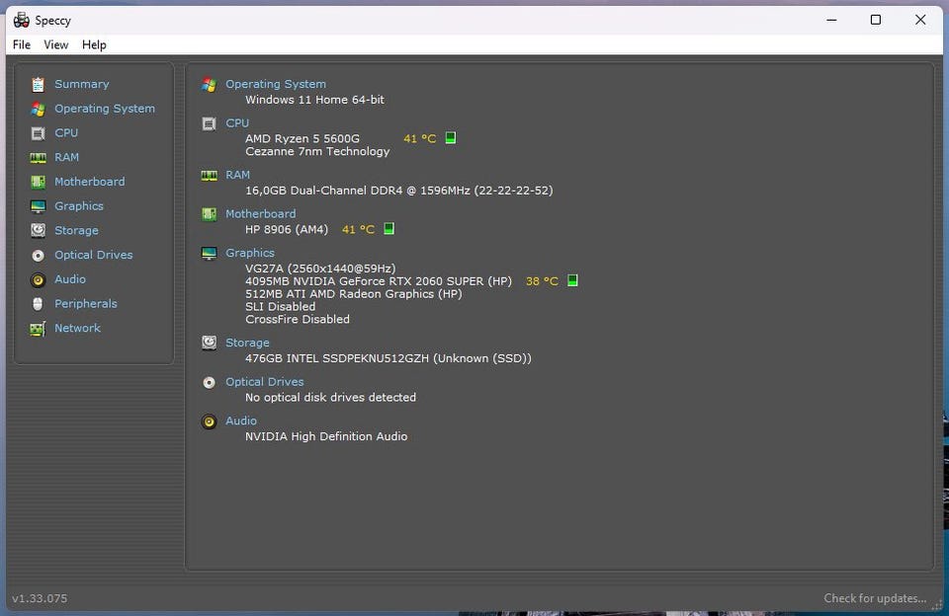Viewport: 949px width, 616px height.
Task: Click the 16,0GB Dual-Channel DDR4 line
Action: point(398,191)
